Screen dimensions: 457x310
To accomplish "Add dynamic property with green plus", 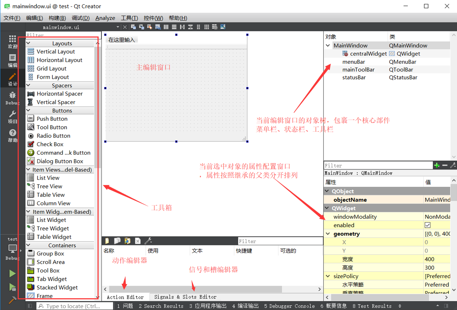I will click(437, 165).
